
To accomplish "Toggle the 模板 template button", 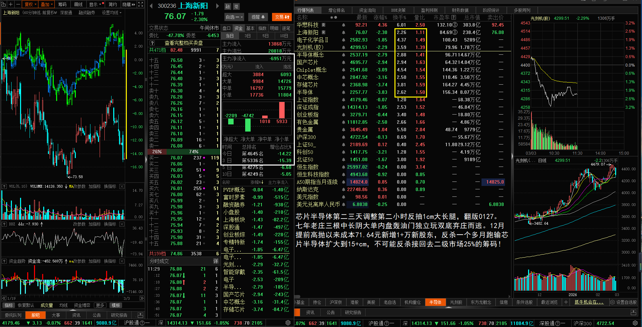I will pyautogui.click(x=116, y=305).
